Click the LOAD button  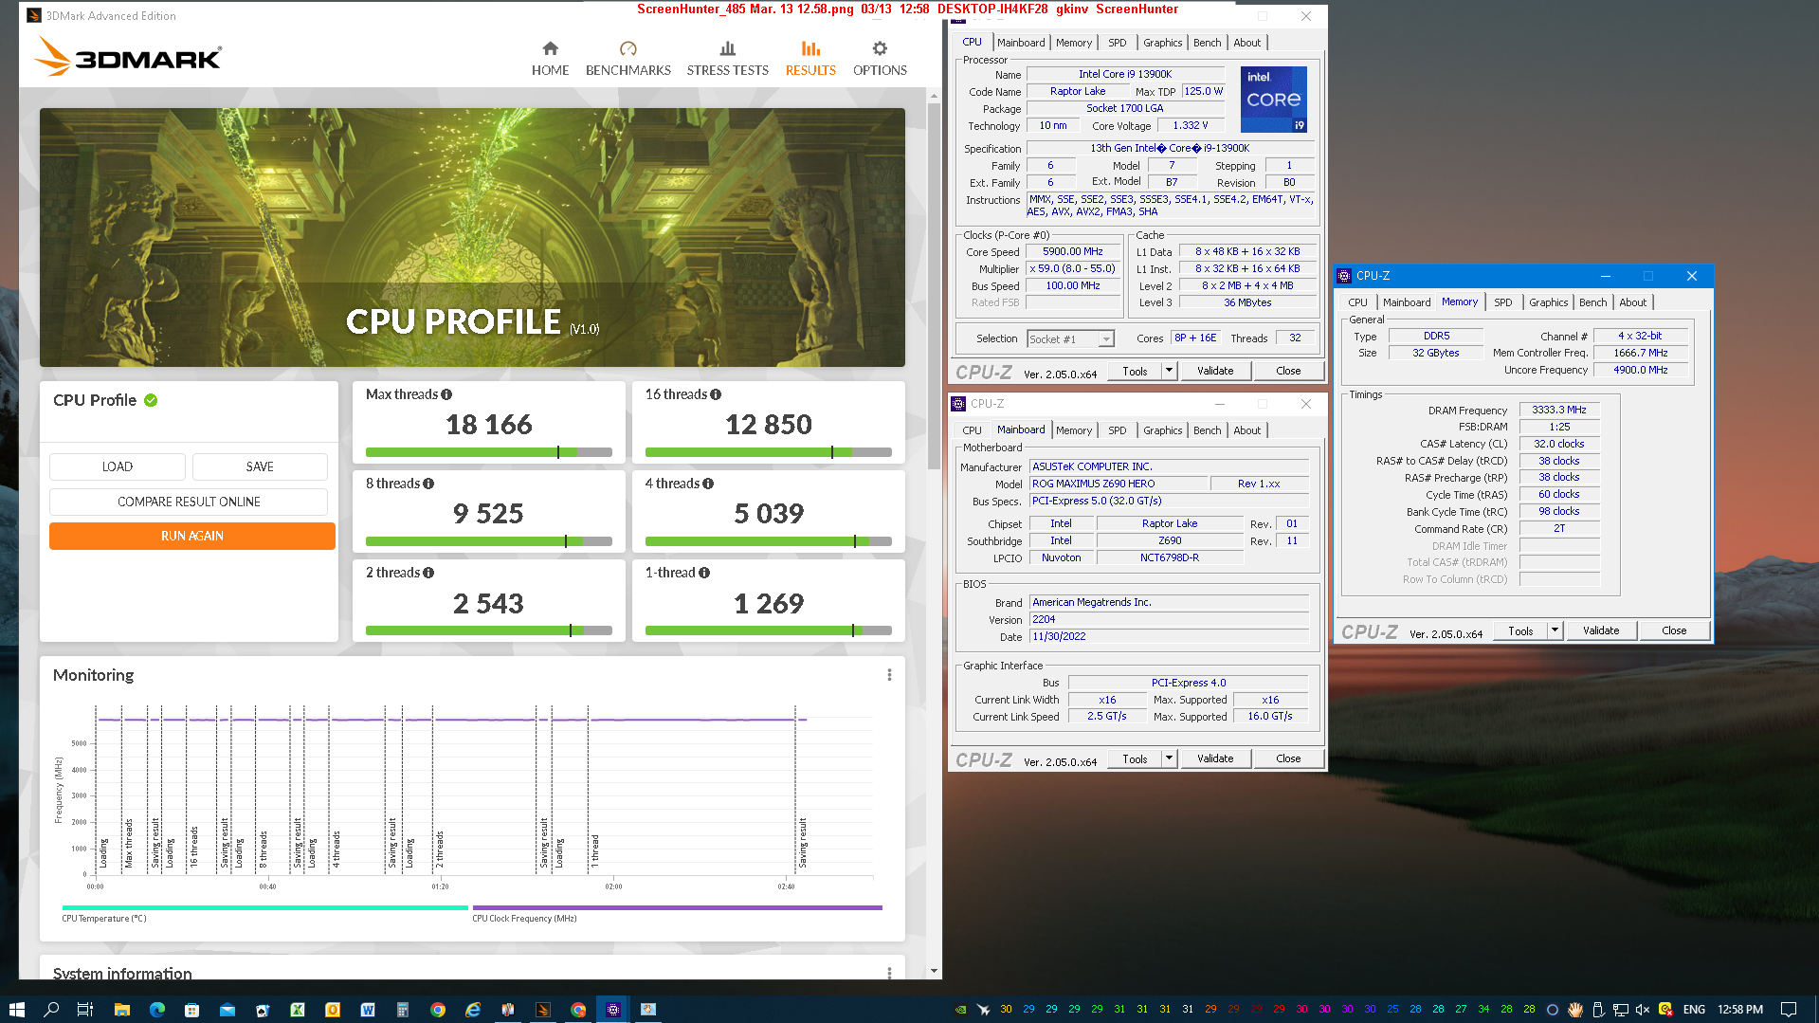point(118,466)
